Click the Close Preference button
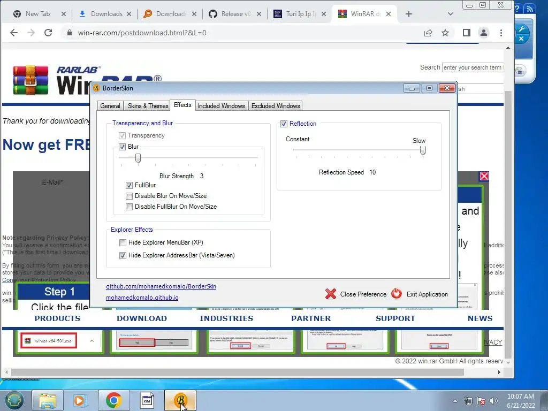The width and height of the screenshot is (548, 411). pos(356,294)
